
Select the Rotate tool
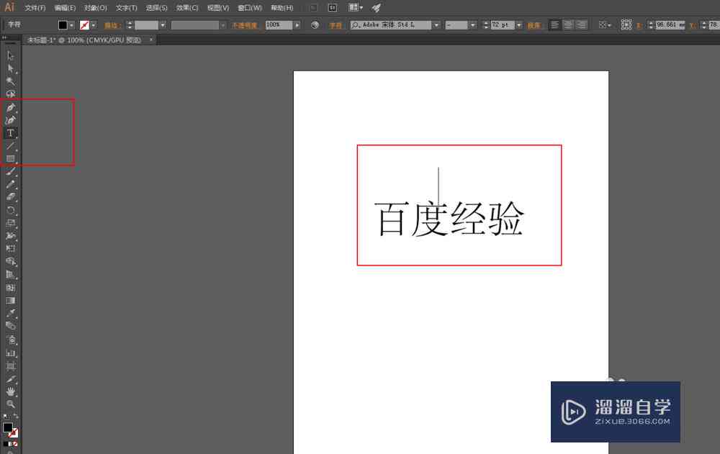(x=10, y=210)
